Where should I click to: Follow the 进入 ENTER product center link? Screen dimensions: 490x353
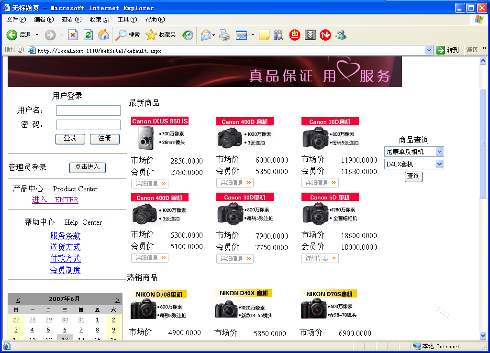click(55, 199)
